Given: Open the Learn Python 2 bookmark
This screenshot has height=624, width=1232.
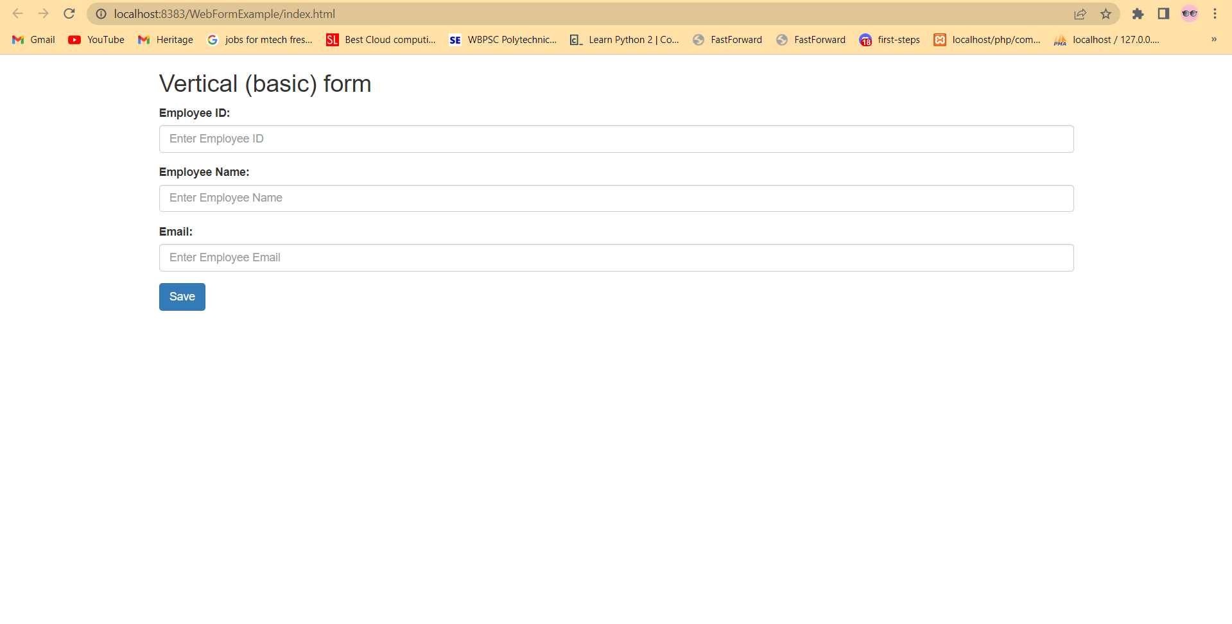Looking at the screenshot, I should point(624,40).
